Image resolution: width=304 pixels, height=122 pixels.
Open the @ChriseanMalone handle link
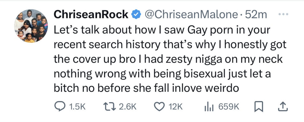pos(191,15)
